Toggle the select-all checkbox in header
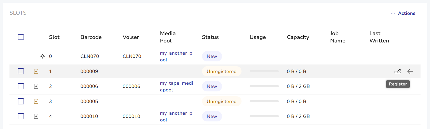430x129 pixels. [21, 37]
